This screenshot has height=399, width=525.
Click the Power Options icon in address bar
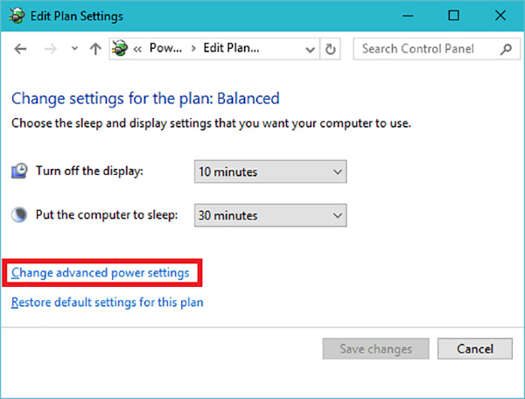122,49
